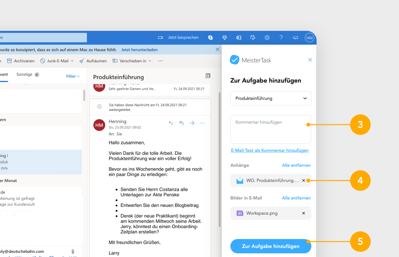Click Alle entfernen next to Bilder in E-Mail

pyautogui.click(x=296, y=198)
